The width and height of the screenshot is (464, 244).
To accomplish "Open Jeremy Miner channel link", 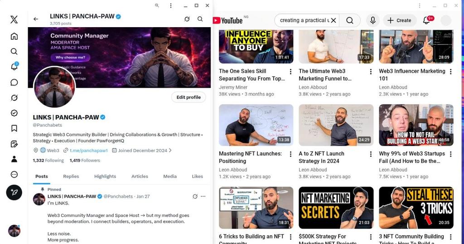I will pos(233,87).
